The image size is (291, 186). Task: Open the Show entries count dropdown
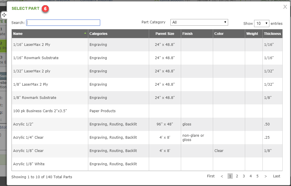click(x=262, y=23)
